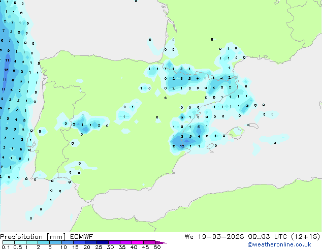Click the '12' value in the Atlantic
The height and width of the screenshot is (249, 322).
tap(6, 70)
